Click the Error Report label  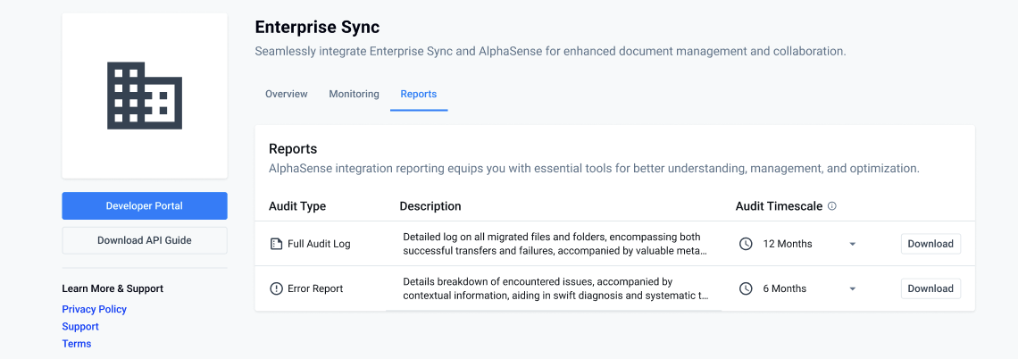(315, 288)
